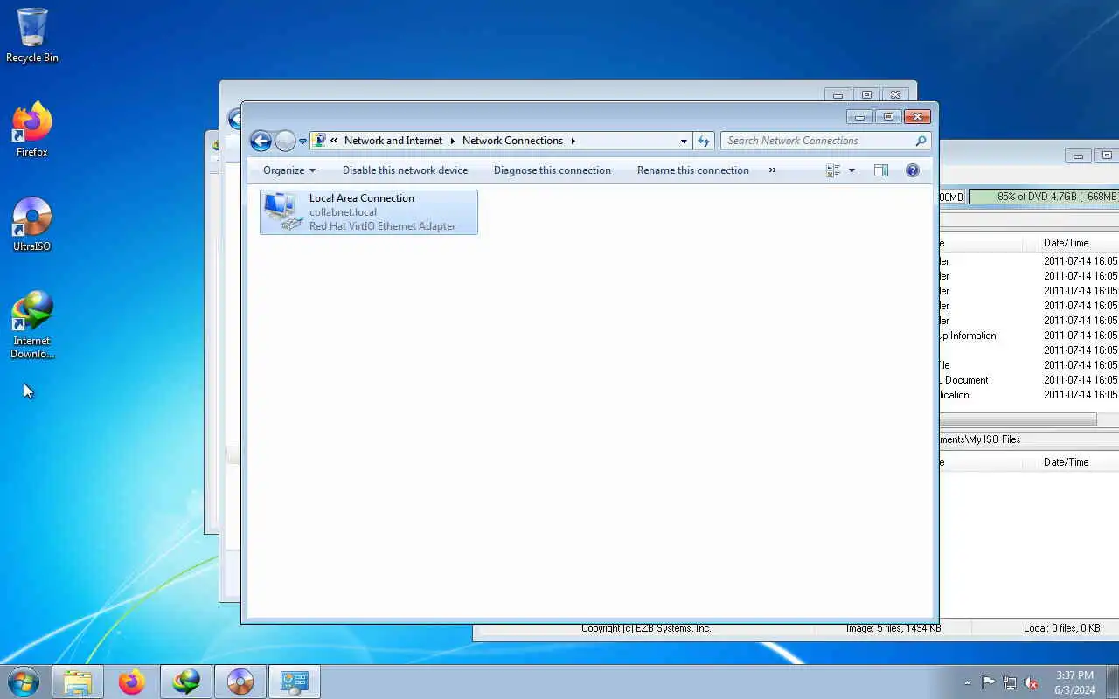This screenshot has width=1119, height=699.
Task: Maximize the Network Connections window
Action: pos(888,117)
